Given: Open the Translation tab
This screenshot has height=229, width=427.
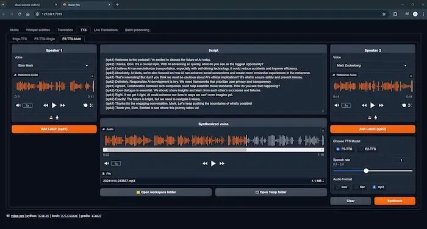Looking at the screenshot, I should (x=65, y=30).
